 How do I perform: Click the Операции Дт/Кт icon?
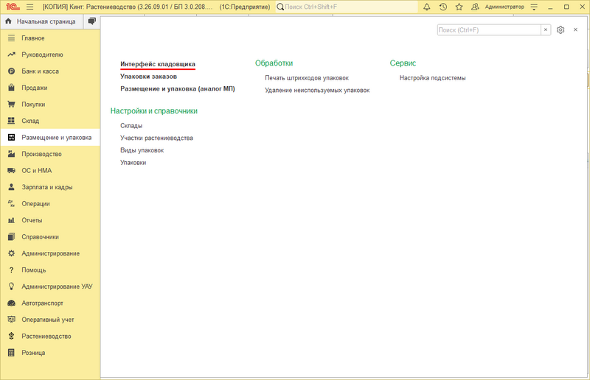click(11, 203)
